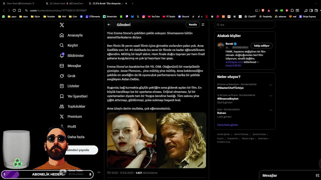Open reply sorting options icon
321x180 pixels.
click(x=203, y=24)
